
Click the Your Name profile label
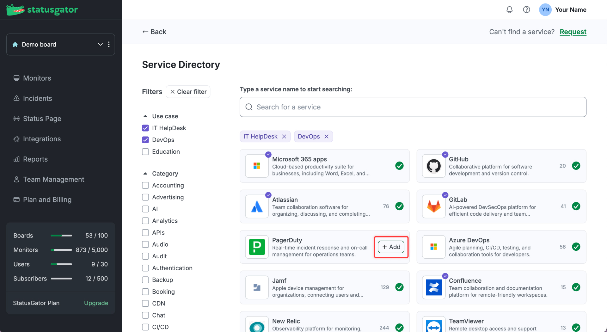571,10
